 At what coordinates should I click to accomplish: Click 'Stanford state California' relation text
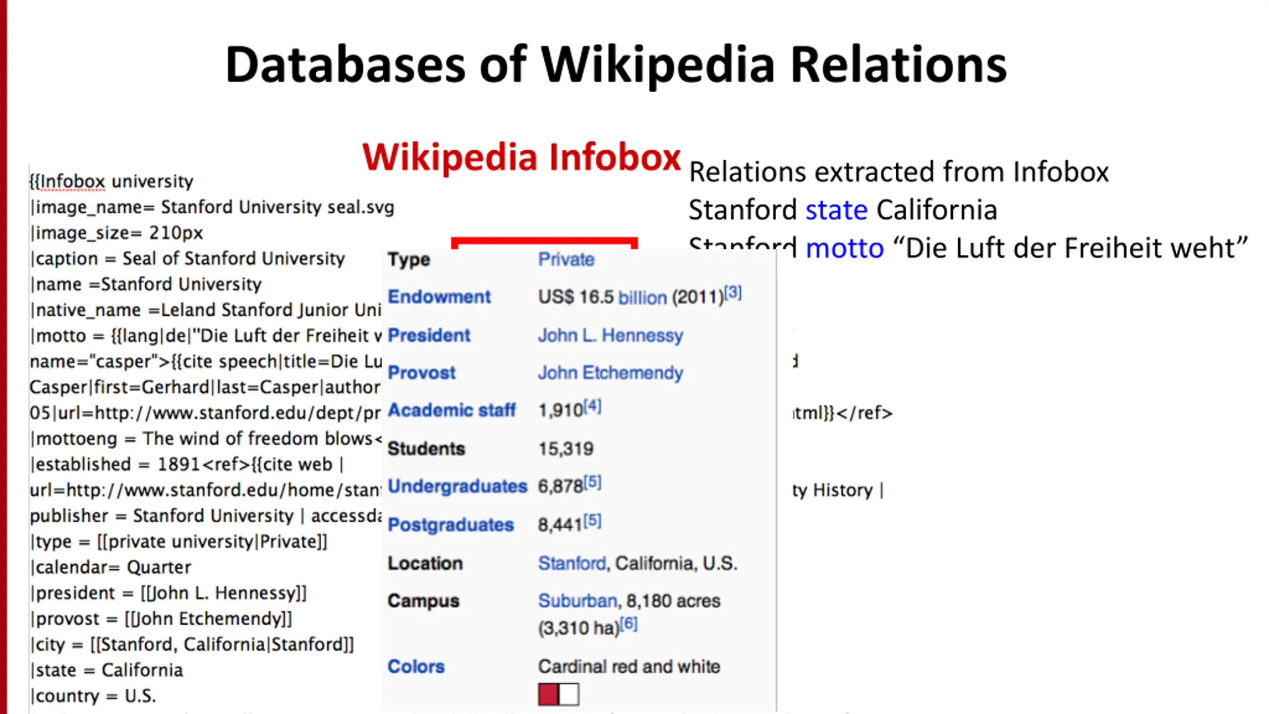843,210
